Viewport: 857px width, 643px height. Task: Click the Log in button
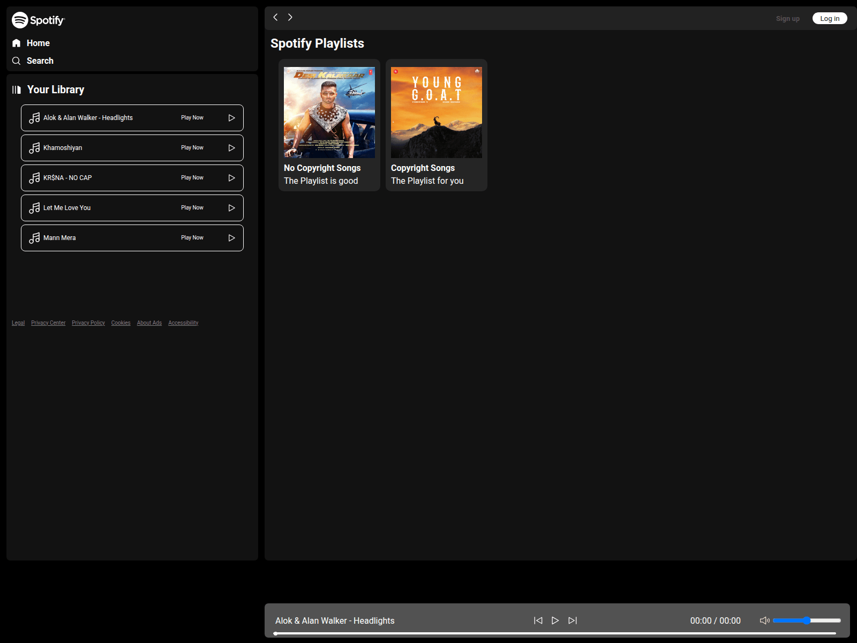click(830, 18)
